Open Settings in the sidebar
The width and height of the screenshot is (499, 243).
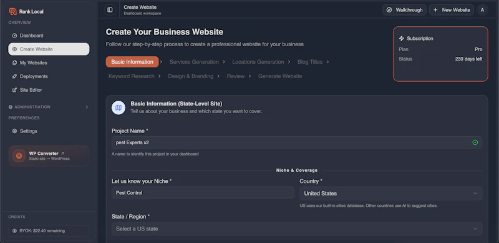pos(49,131)
